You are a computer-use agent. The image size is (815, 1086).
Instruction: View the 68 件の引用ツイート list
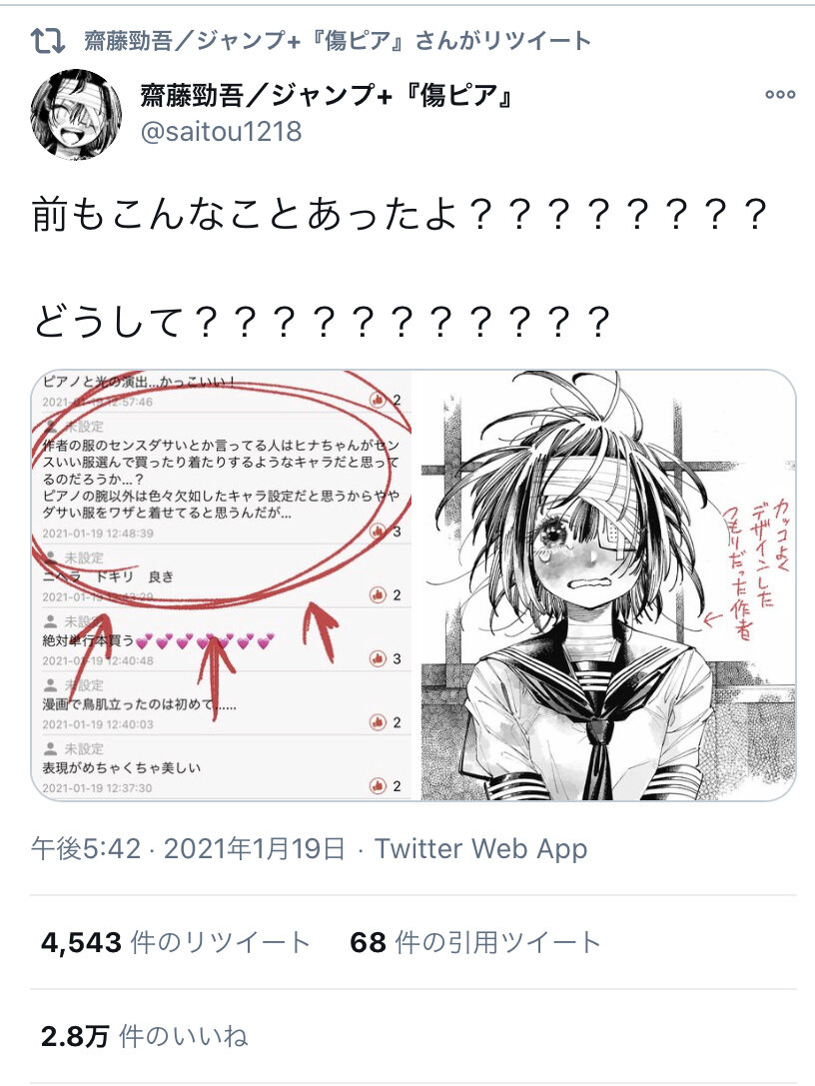coord(475,942)
